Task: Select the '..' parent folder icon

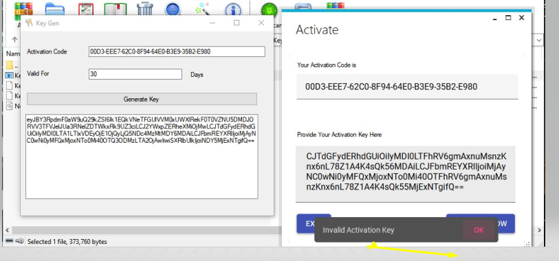Action: click(10, 65)
